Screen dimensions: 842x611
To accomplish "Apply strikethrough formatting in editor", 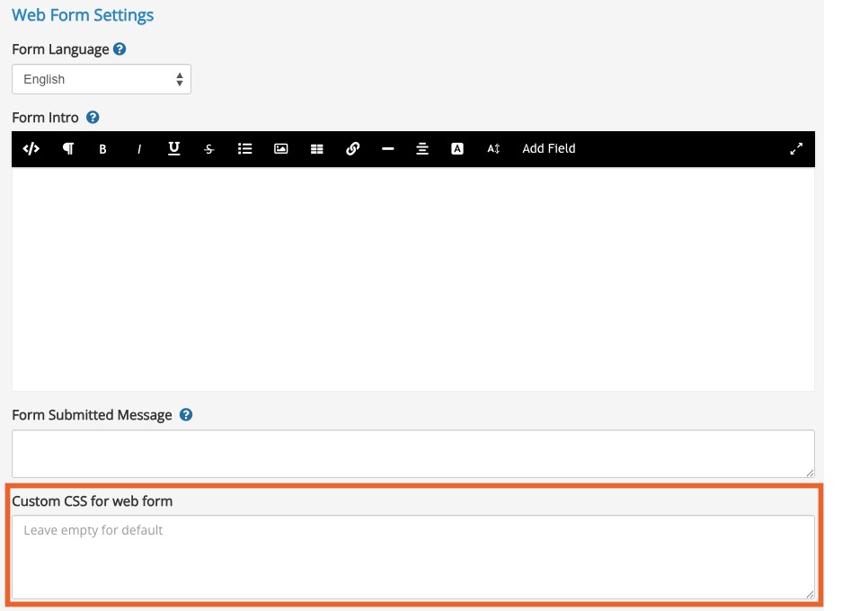I will (208, 149).
